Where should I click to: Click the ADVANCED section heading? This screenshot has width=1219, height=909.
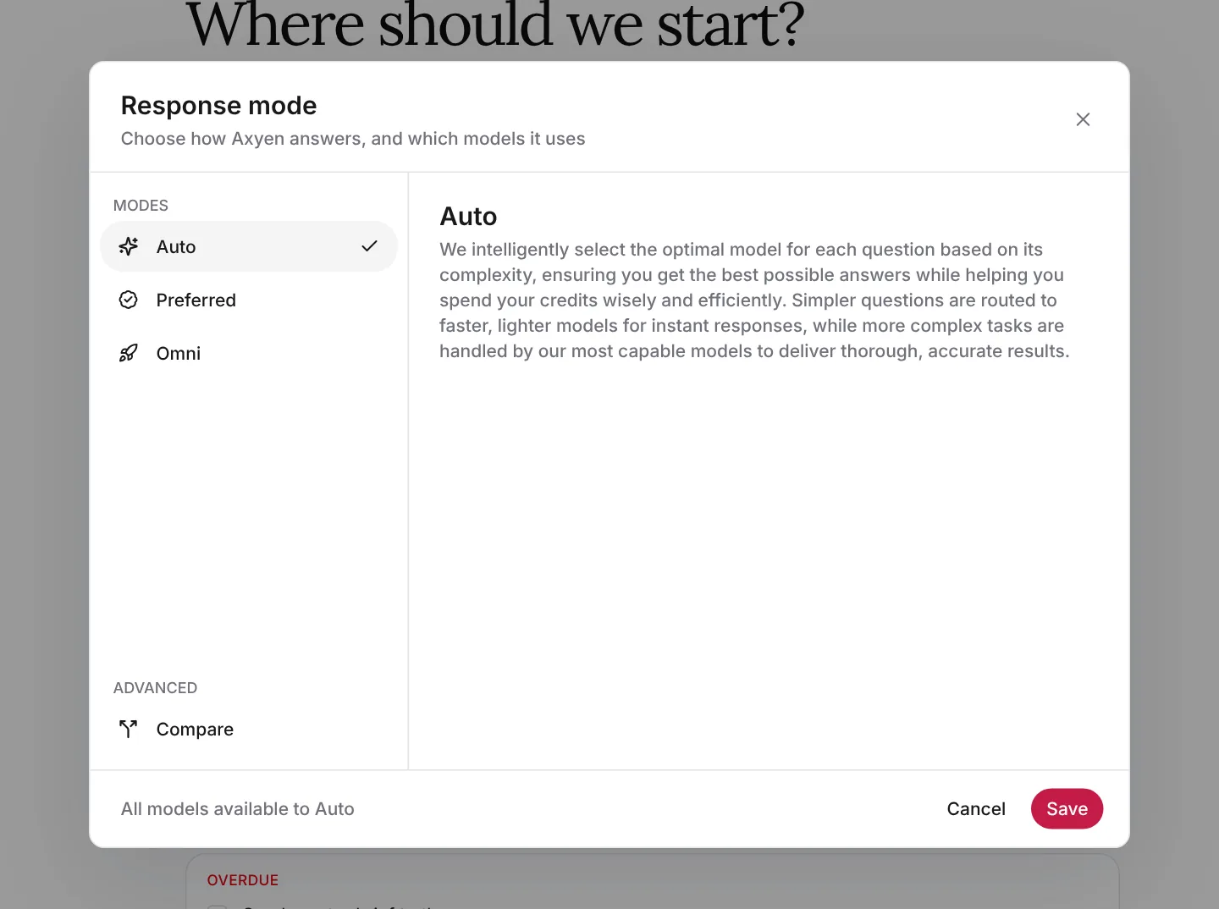155,688
